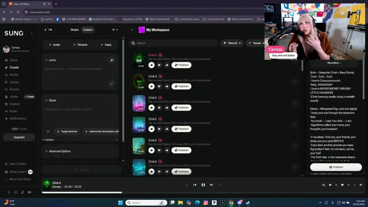Pause the currently playing song

pos(203,185)
